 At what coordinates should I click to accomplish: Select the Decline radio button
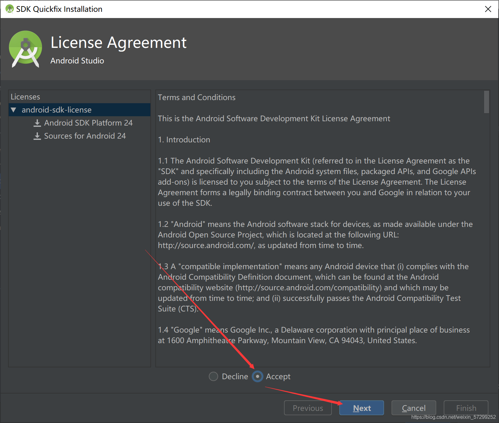tap(213, 376)
